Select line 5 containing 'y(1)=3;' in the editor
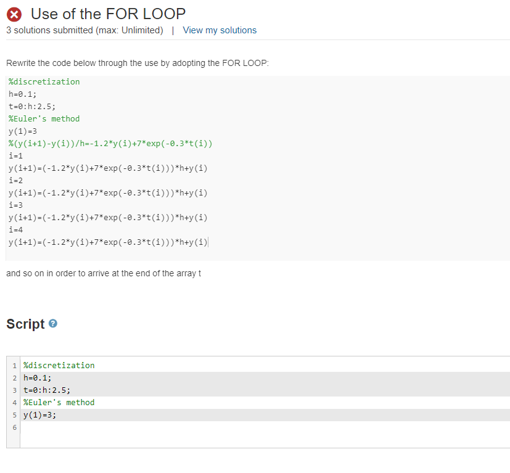 click(40, 414)
